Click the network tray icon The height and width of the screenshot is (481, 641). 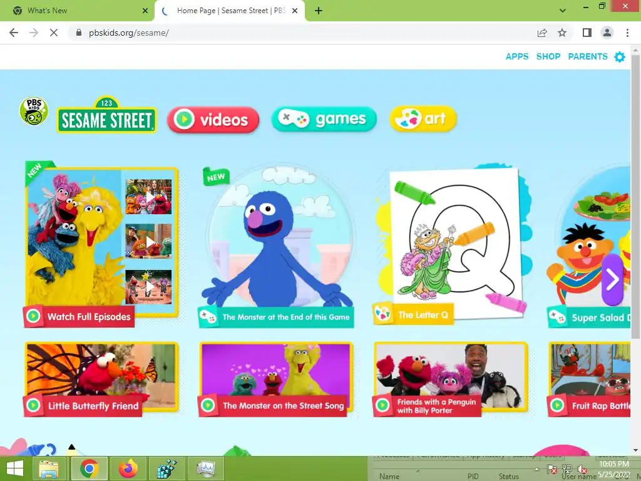567,469
